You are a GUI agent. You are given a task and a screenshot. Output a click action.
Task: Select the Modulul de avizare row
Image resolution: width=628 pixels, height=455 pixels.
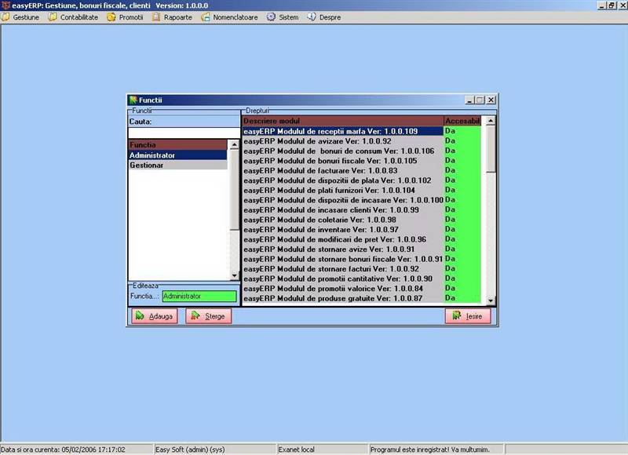pyautogui.click(x=343, y=141)
